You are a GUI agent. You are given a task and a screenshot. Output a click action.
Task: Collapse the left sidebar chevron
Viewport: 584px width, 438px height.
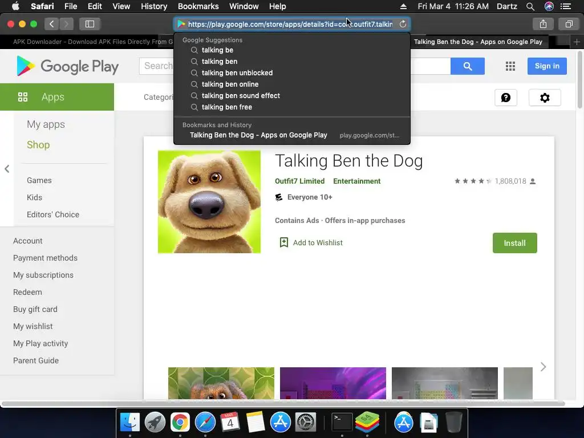click(7, 169)
